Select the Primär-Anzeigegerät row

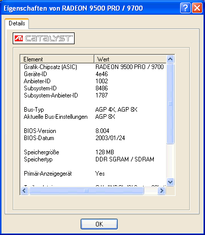pyautogui.click(x=93, y=174)
